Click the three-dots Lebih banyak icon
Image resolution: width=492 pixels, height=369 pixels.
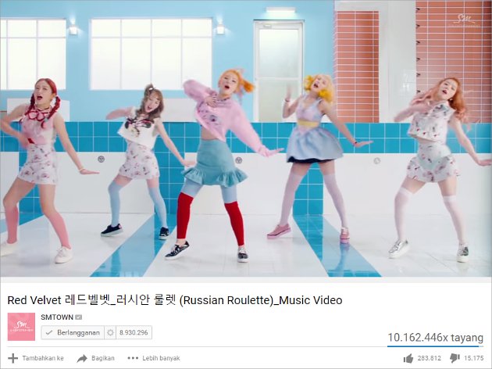[x=133, y=358]
